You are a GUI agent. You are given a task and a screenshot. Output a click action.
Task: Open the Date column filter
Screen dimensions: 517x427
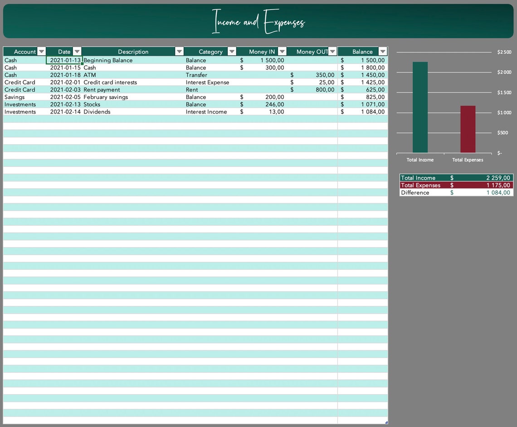(x=77, y=51)
